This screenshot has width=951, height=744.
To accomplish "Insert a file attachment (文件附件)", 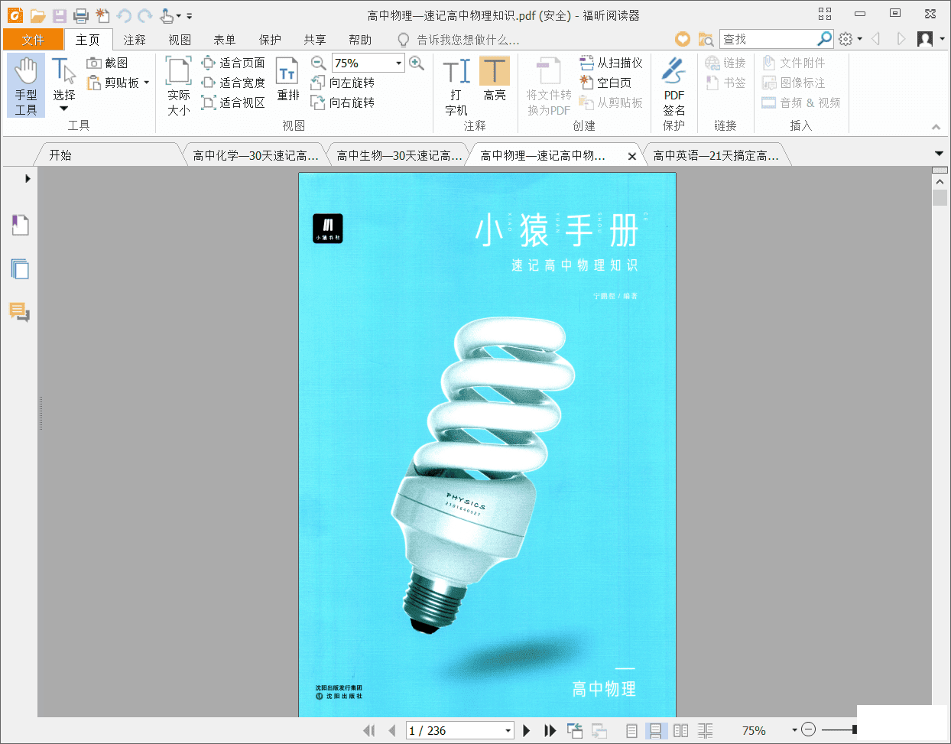I will pos(794,63).
